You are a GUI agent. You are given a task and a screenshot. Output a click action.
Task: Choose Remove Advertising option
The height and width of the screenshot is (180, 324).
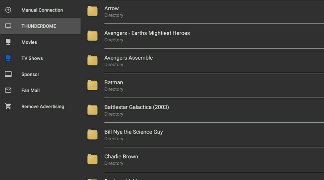pyautogui.click(x=40, y=106)
